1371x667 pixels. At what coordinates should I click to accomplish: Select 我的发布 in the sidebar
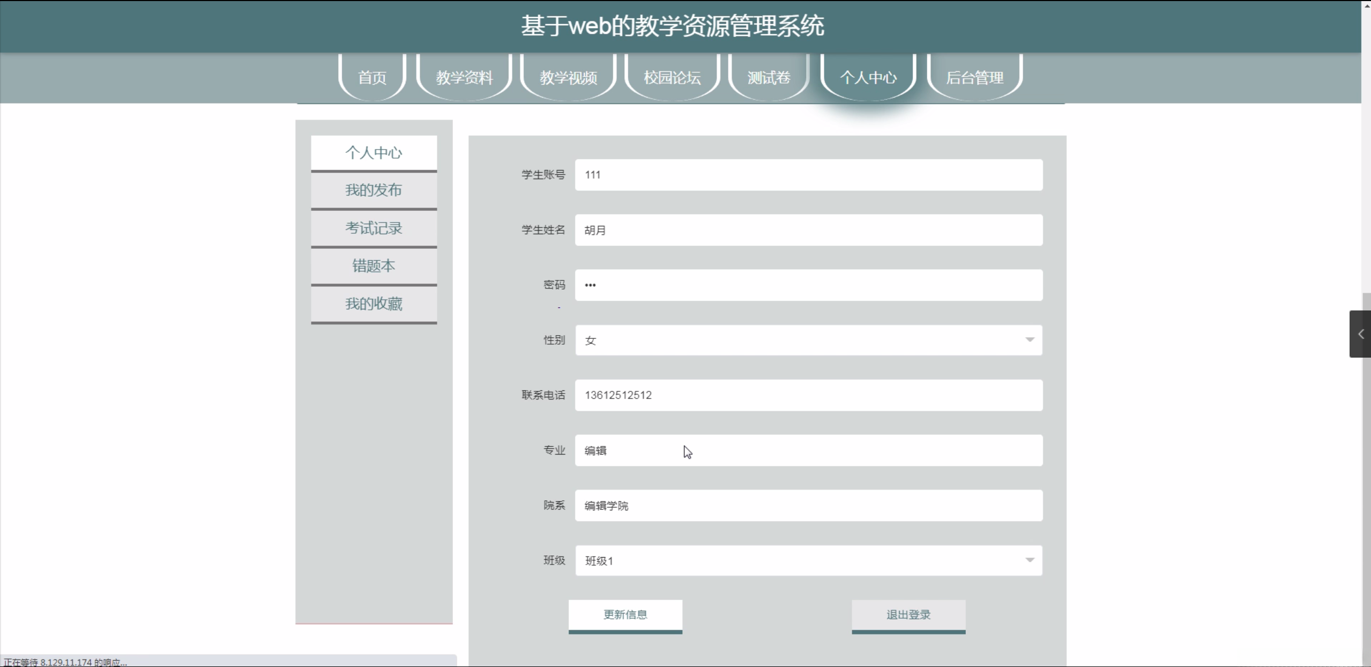[374, 190]
